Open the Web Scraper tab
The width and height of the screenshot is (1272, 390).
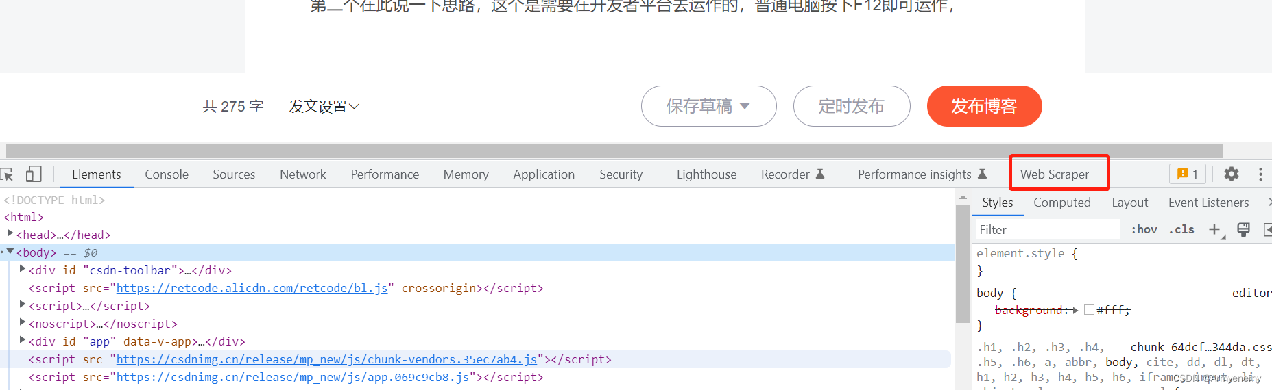1055,174
